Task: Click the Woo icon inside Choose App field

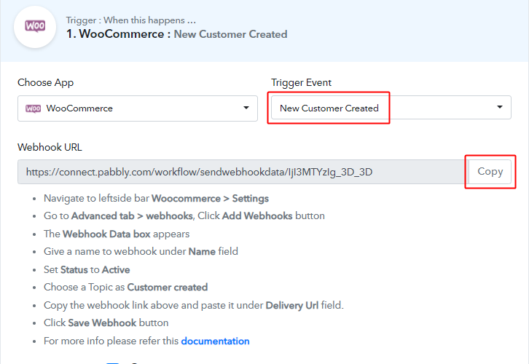Action: 33,108
